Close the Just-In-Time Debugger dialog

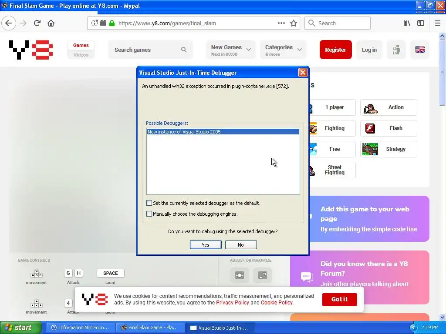[x=303, y=73]
